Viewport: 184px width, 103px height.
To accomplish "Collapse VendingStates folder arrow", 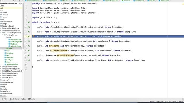I will 3,35.
